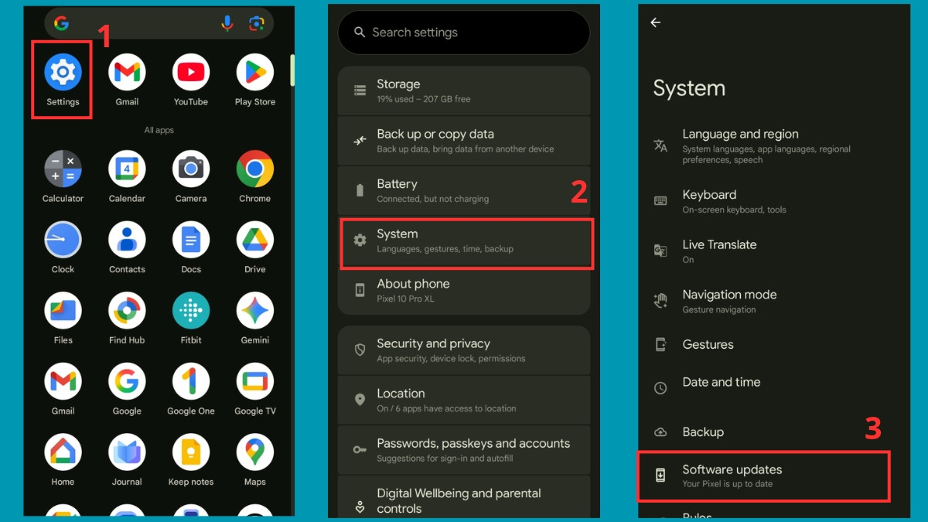The image size is (928, 522).
Task: Open Security and privacy settings
Action: [x=464, y=350]
